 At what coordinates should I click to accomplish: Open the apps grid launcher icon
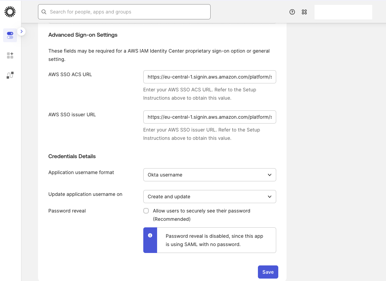304,12
